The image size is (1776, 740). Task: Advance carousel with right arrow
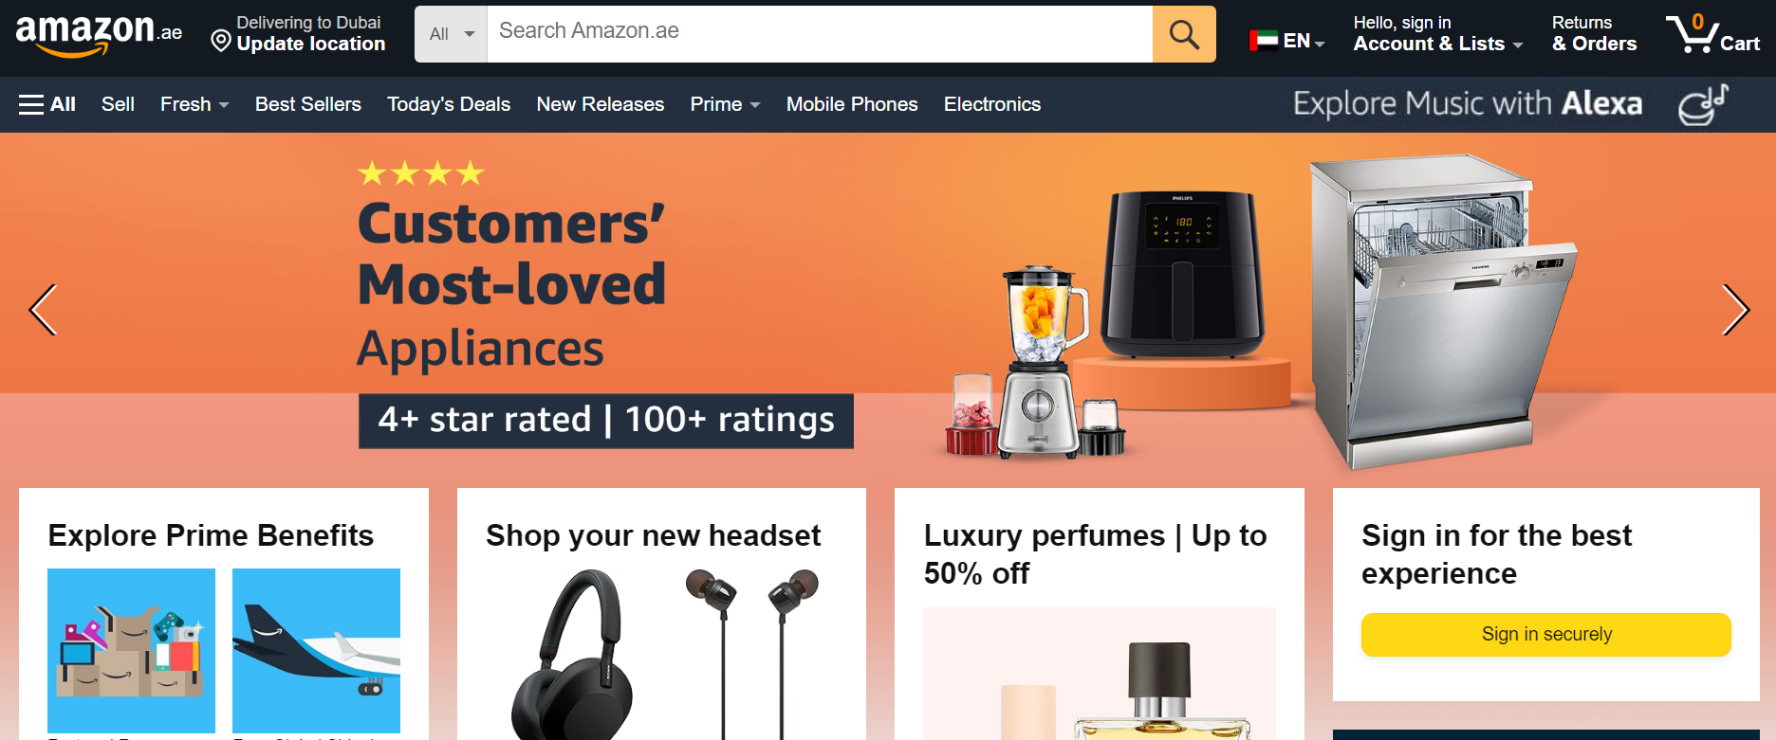(1734, 310)
